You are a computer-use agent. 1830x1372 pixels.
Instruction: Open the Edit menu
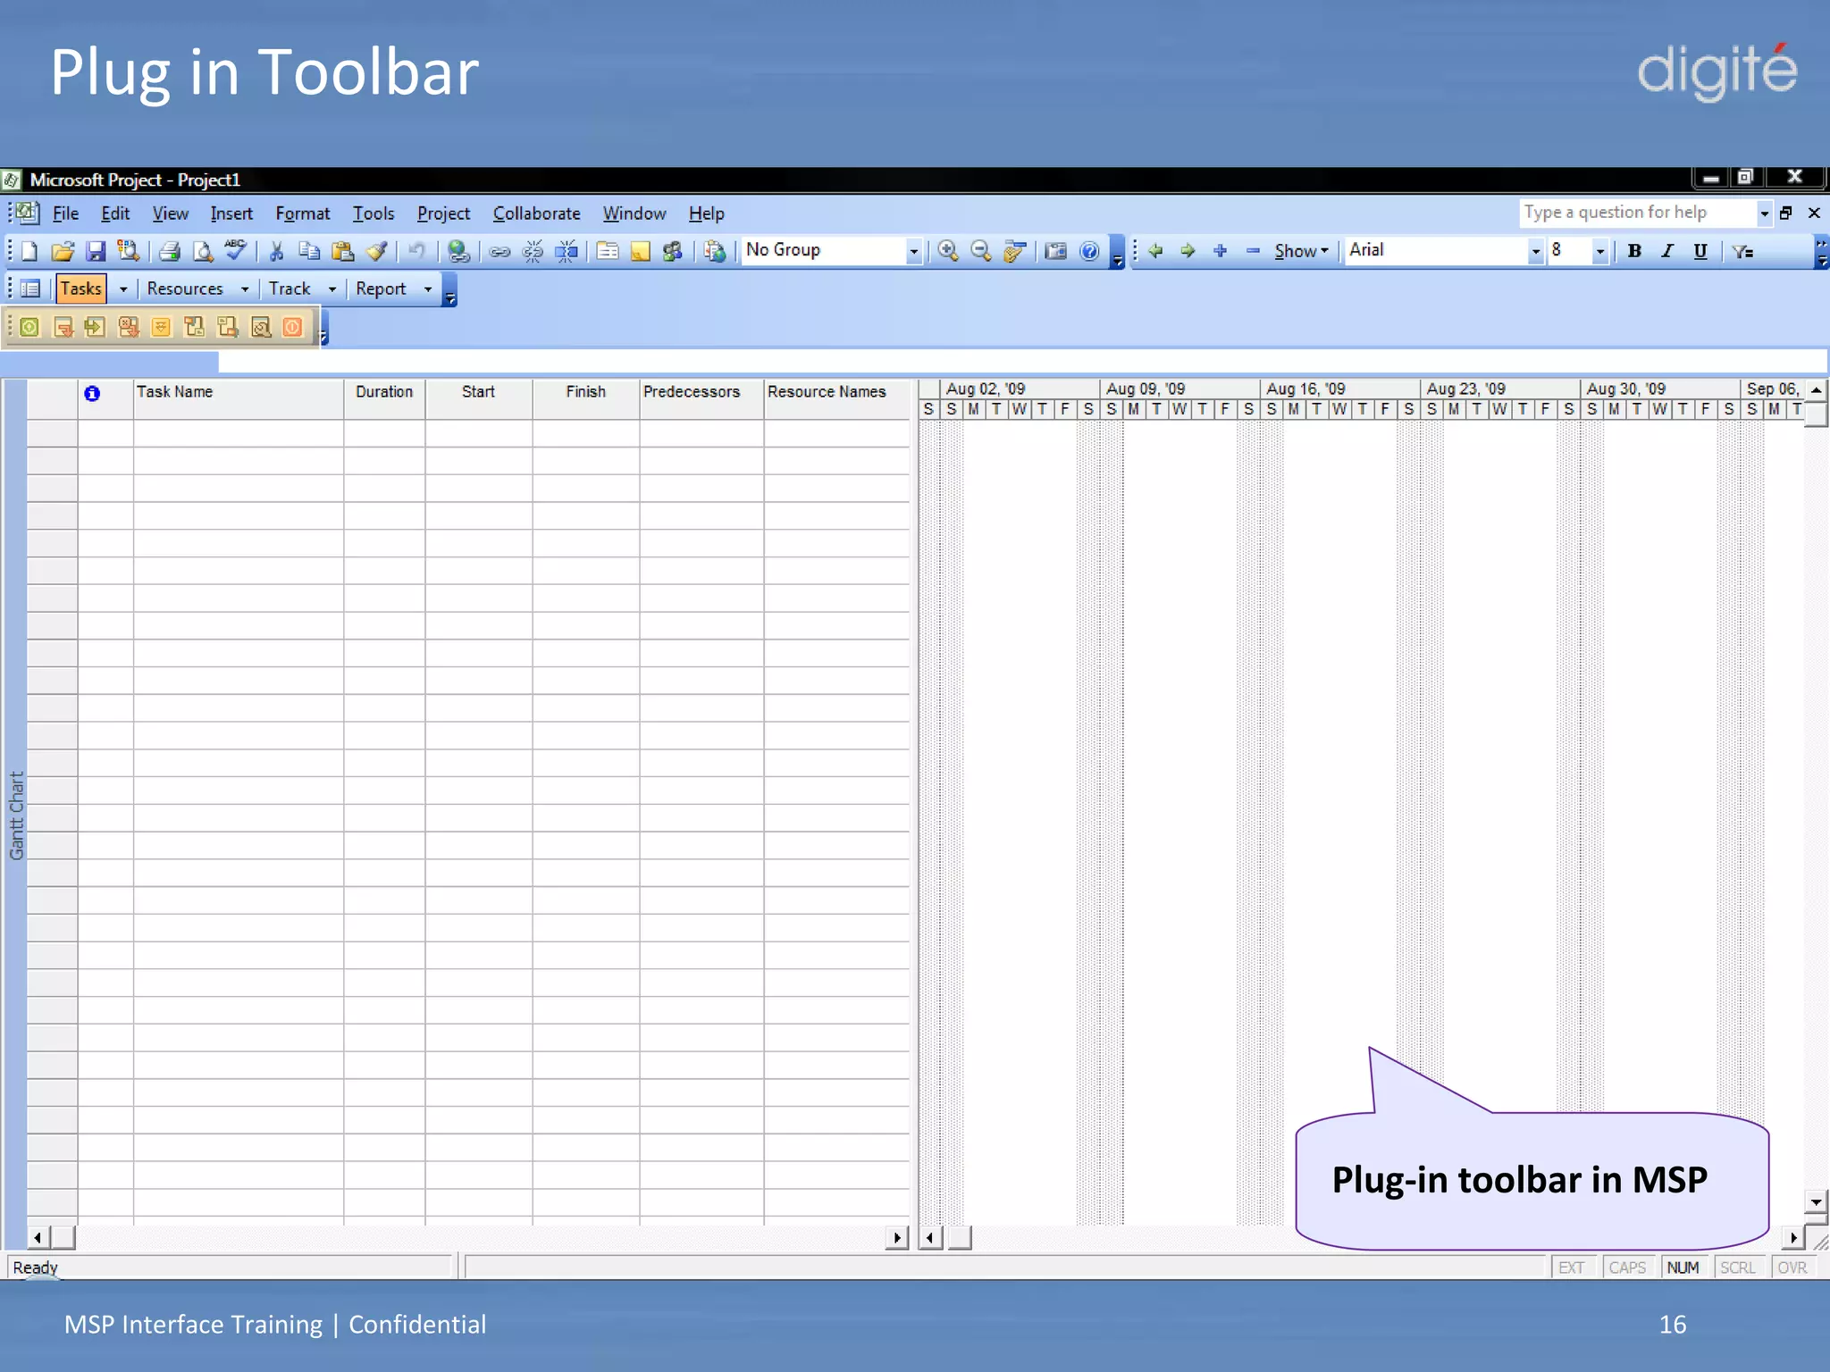point(115,213)
